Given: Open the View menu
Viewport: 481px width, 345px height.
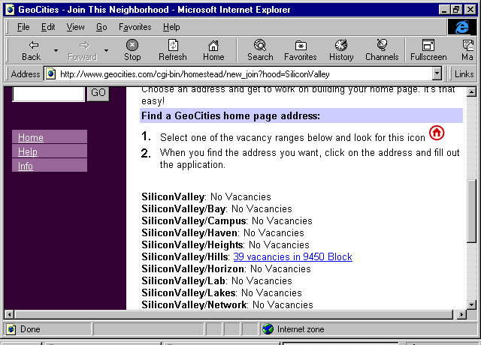Looking at the screenshot, I should 75,27.
